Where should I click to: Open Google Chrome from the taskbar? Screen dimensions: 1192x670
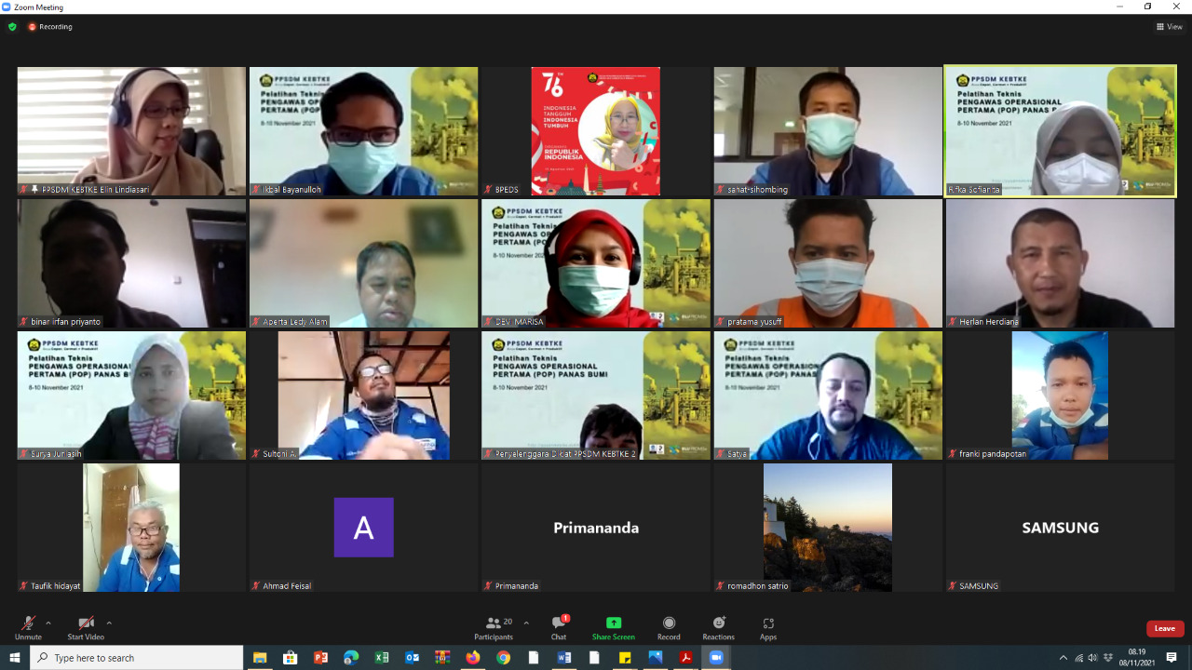click(503, 658)
